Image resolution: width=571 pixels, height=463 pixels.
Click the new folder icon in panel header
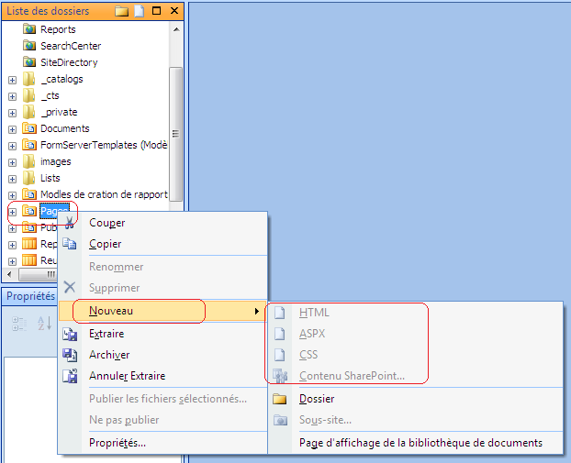coord(122,11)
